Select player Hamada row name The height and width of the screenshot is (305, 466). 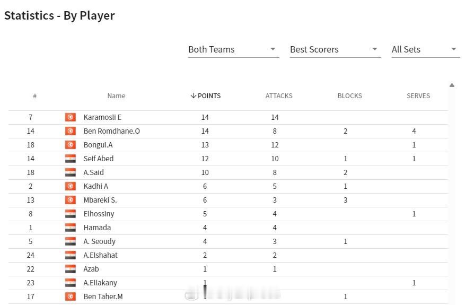click(97, 228)
